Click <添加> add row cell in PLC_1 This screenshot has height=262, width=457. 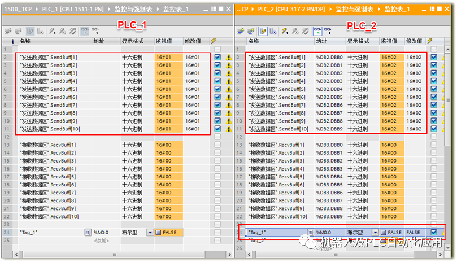pyautogui.click(x=102, y=241)
